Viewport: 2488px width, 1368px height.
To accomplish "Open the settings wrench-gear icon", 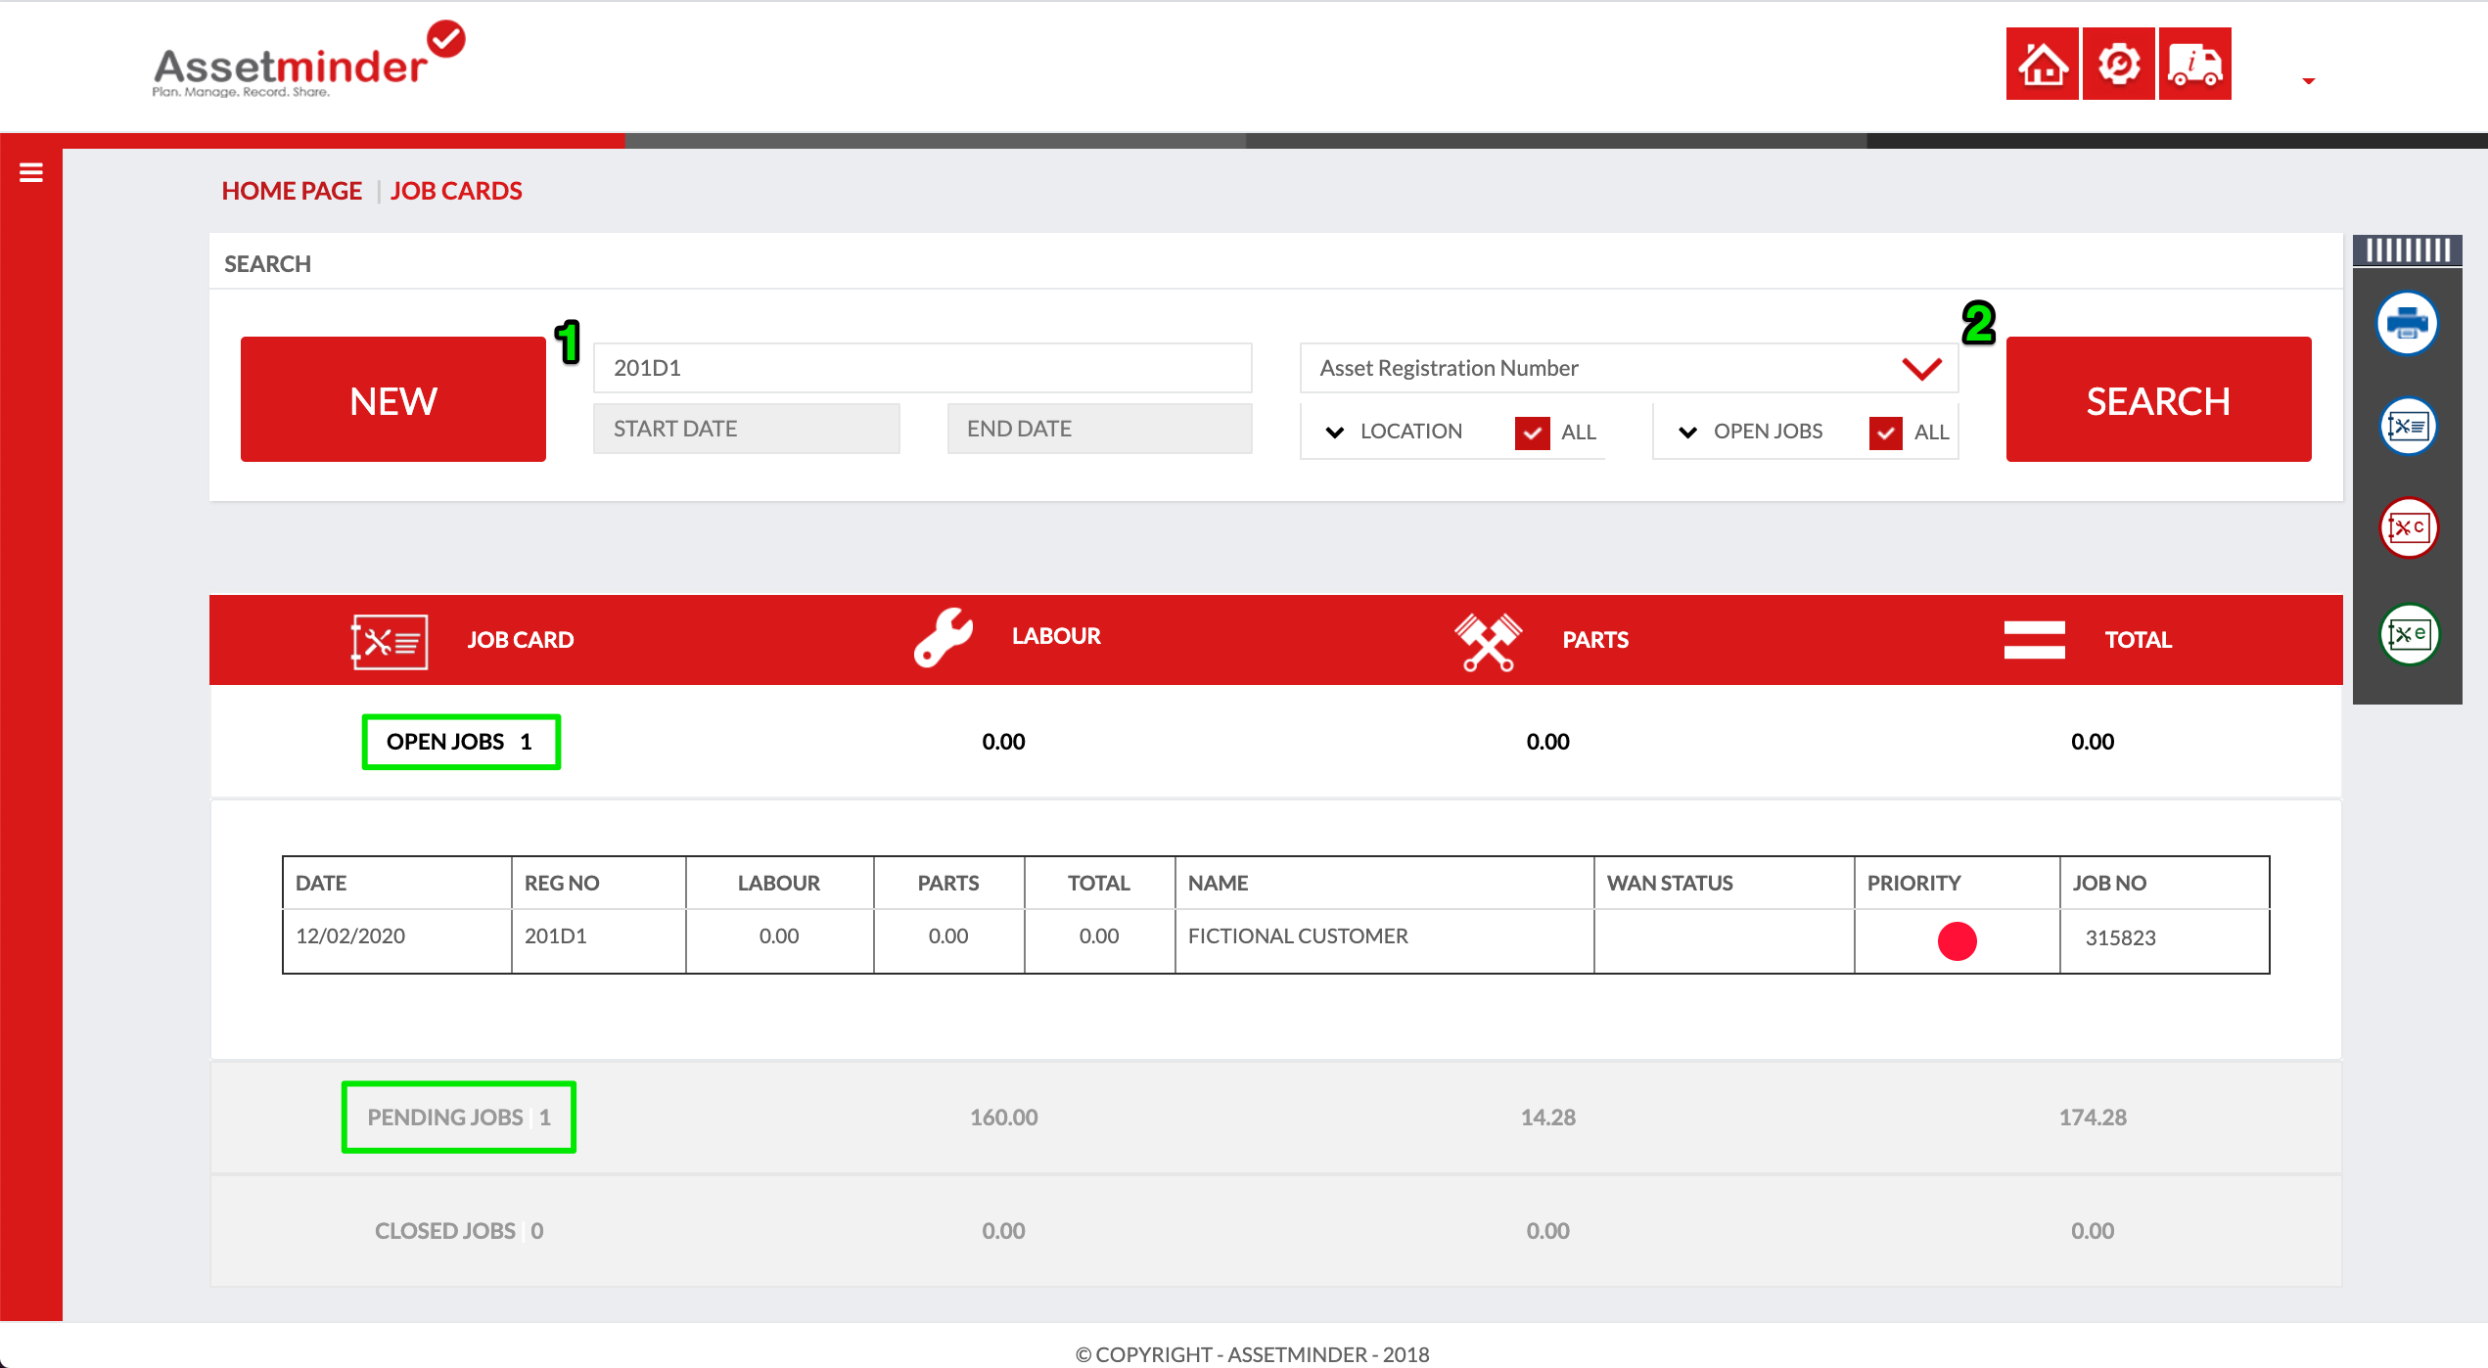I will 2118,65.
